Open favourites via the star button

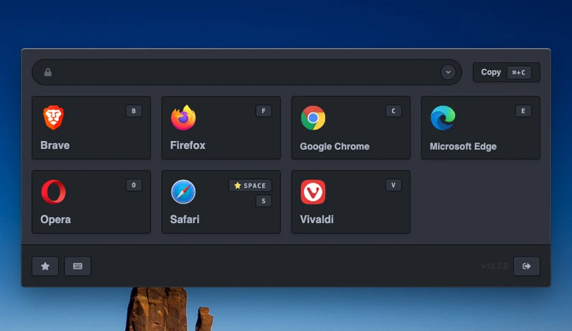(x=45, y=266)
